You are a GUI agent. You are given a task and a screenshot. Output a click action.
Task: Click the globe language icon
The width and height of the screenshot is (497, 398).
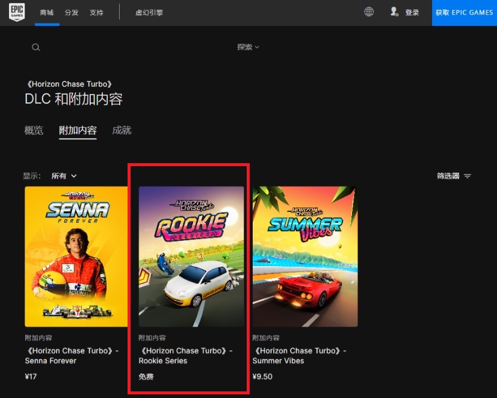tap(369, 11)
